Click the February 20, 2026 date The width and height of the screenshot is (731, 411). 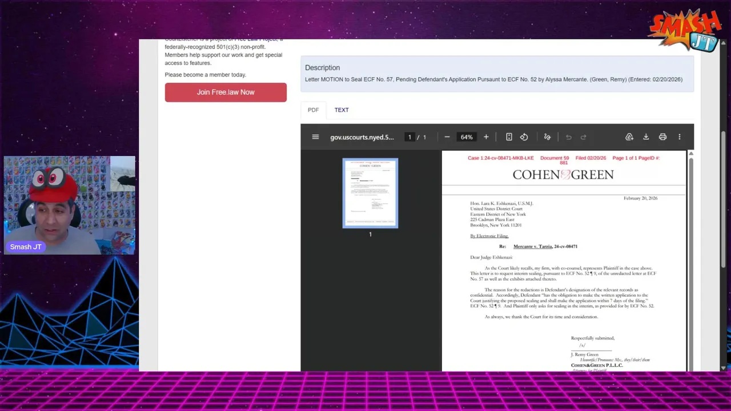(x=640, y=198)
